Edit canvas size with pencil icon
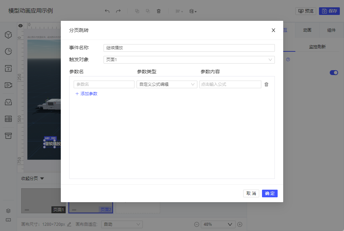 tap(69, 224)
